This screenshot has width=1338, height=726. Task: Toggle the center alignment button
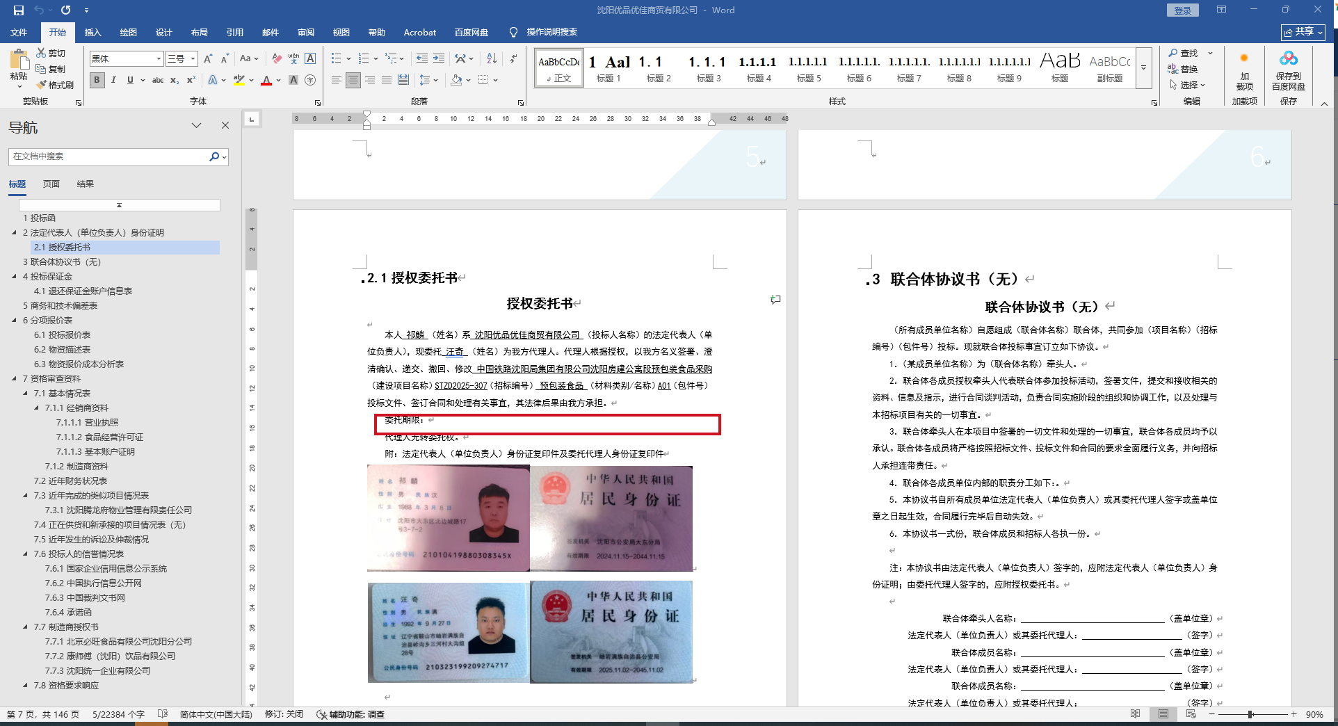coord(353,80)
